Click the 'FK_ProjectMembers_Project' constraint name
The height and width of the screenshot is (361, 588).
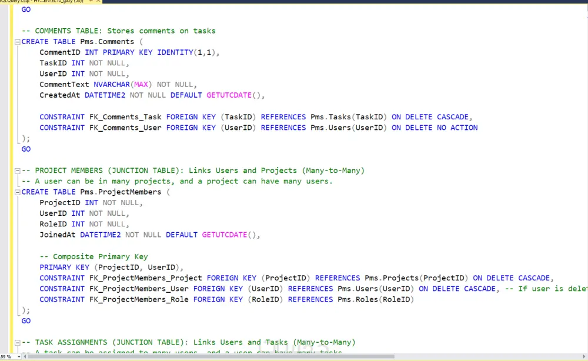(x=145, y=278)
